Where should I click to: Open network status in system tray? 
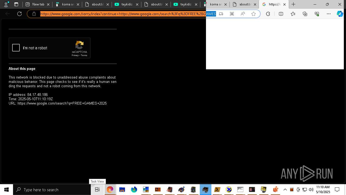click(x=305, y=190)
